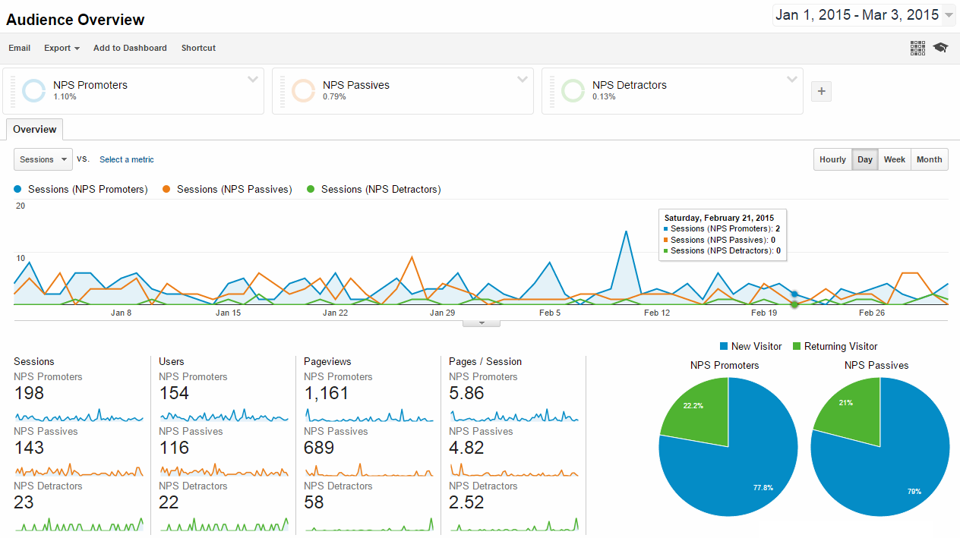The height and width of the screenshot is (538, 960).
Task: Switch chart granularity to "Week"
Action: [895, 159]
